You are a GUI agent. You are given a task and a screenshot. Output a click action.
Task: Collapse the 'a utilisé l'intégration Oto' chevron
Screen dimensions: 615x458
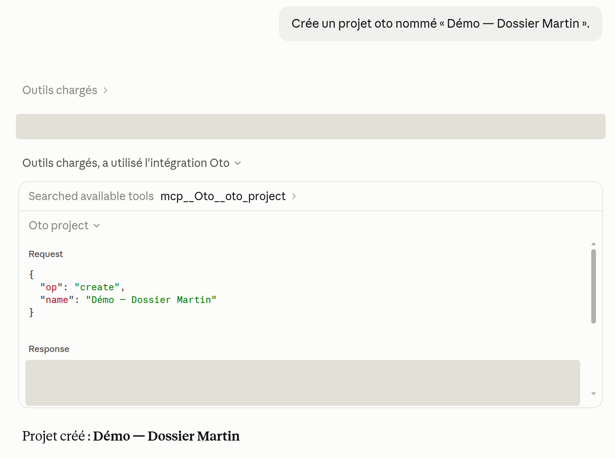coord(238,163)
